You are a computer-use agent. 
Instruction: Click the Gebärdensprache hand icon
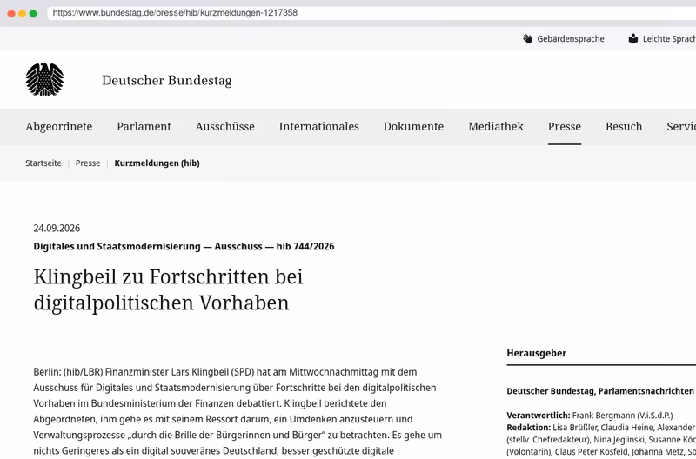pyautogui.click(x=527, y=38)
